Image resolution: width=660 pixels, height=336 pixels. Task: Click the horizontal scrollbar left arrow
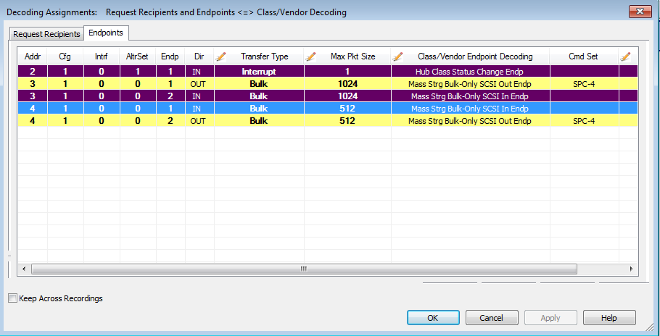pyautogui.click(x=24, y=269)
